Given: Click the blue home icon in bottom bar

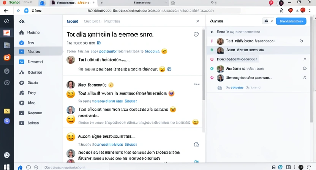Looking at the screenshot, I should pyautogui.click(x=20, y=167).
